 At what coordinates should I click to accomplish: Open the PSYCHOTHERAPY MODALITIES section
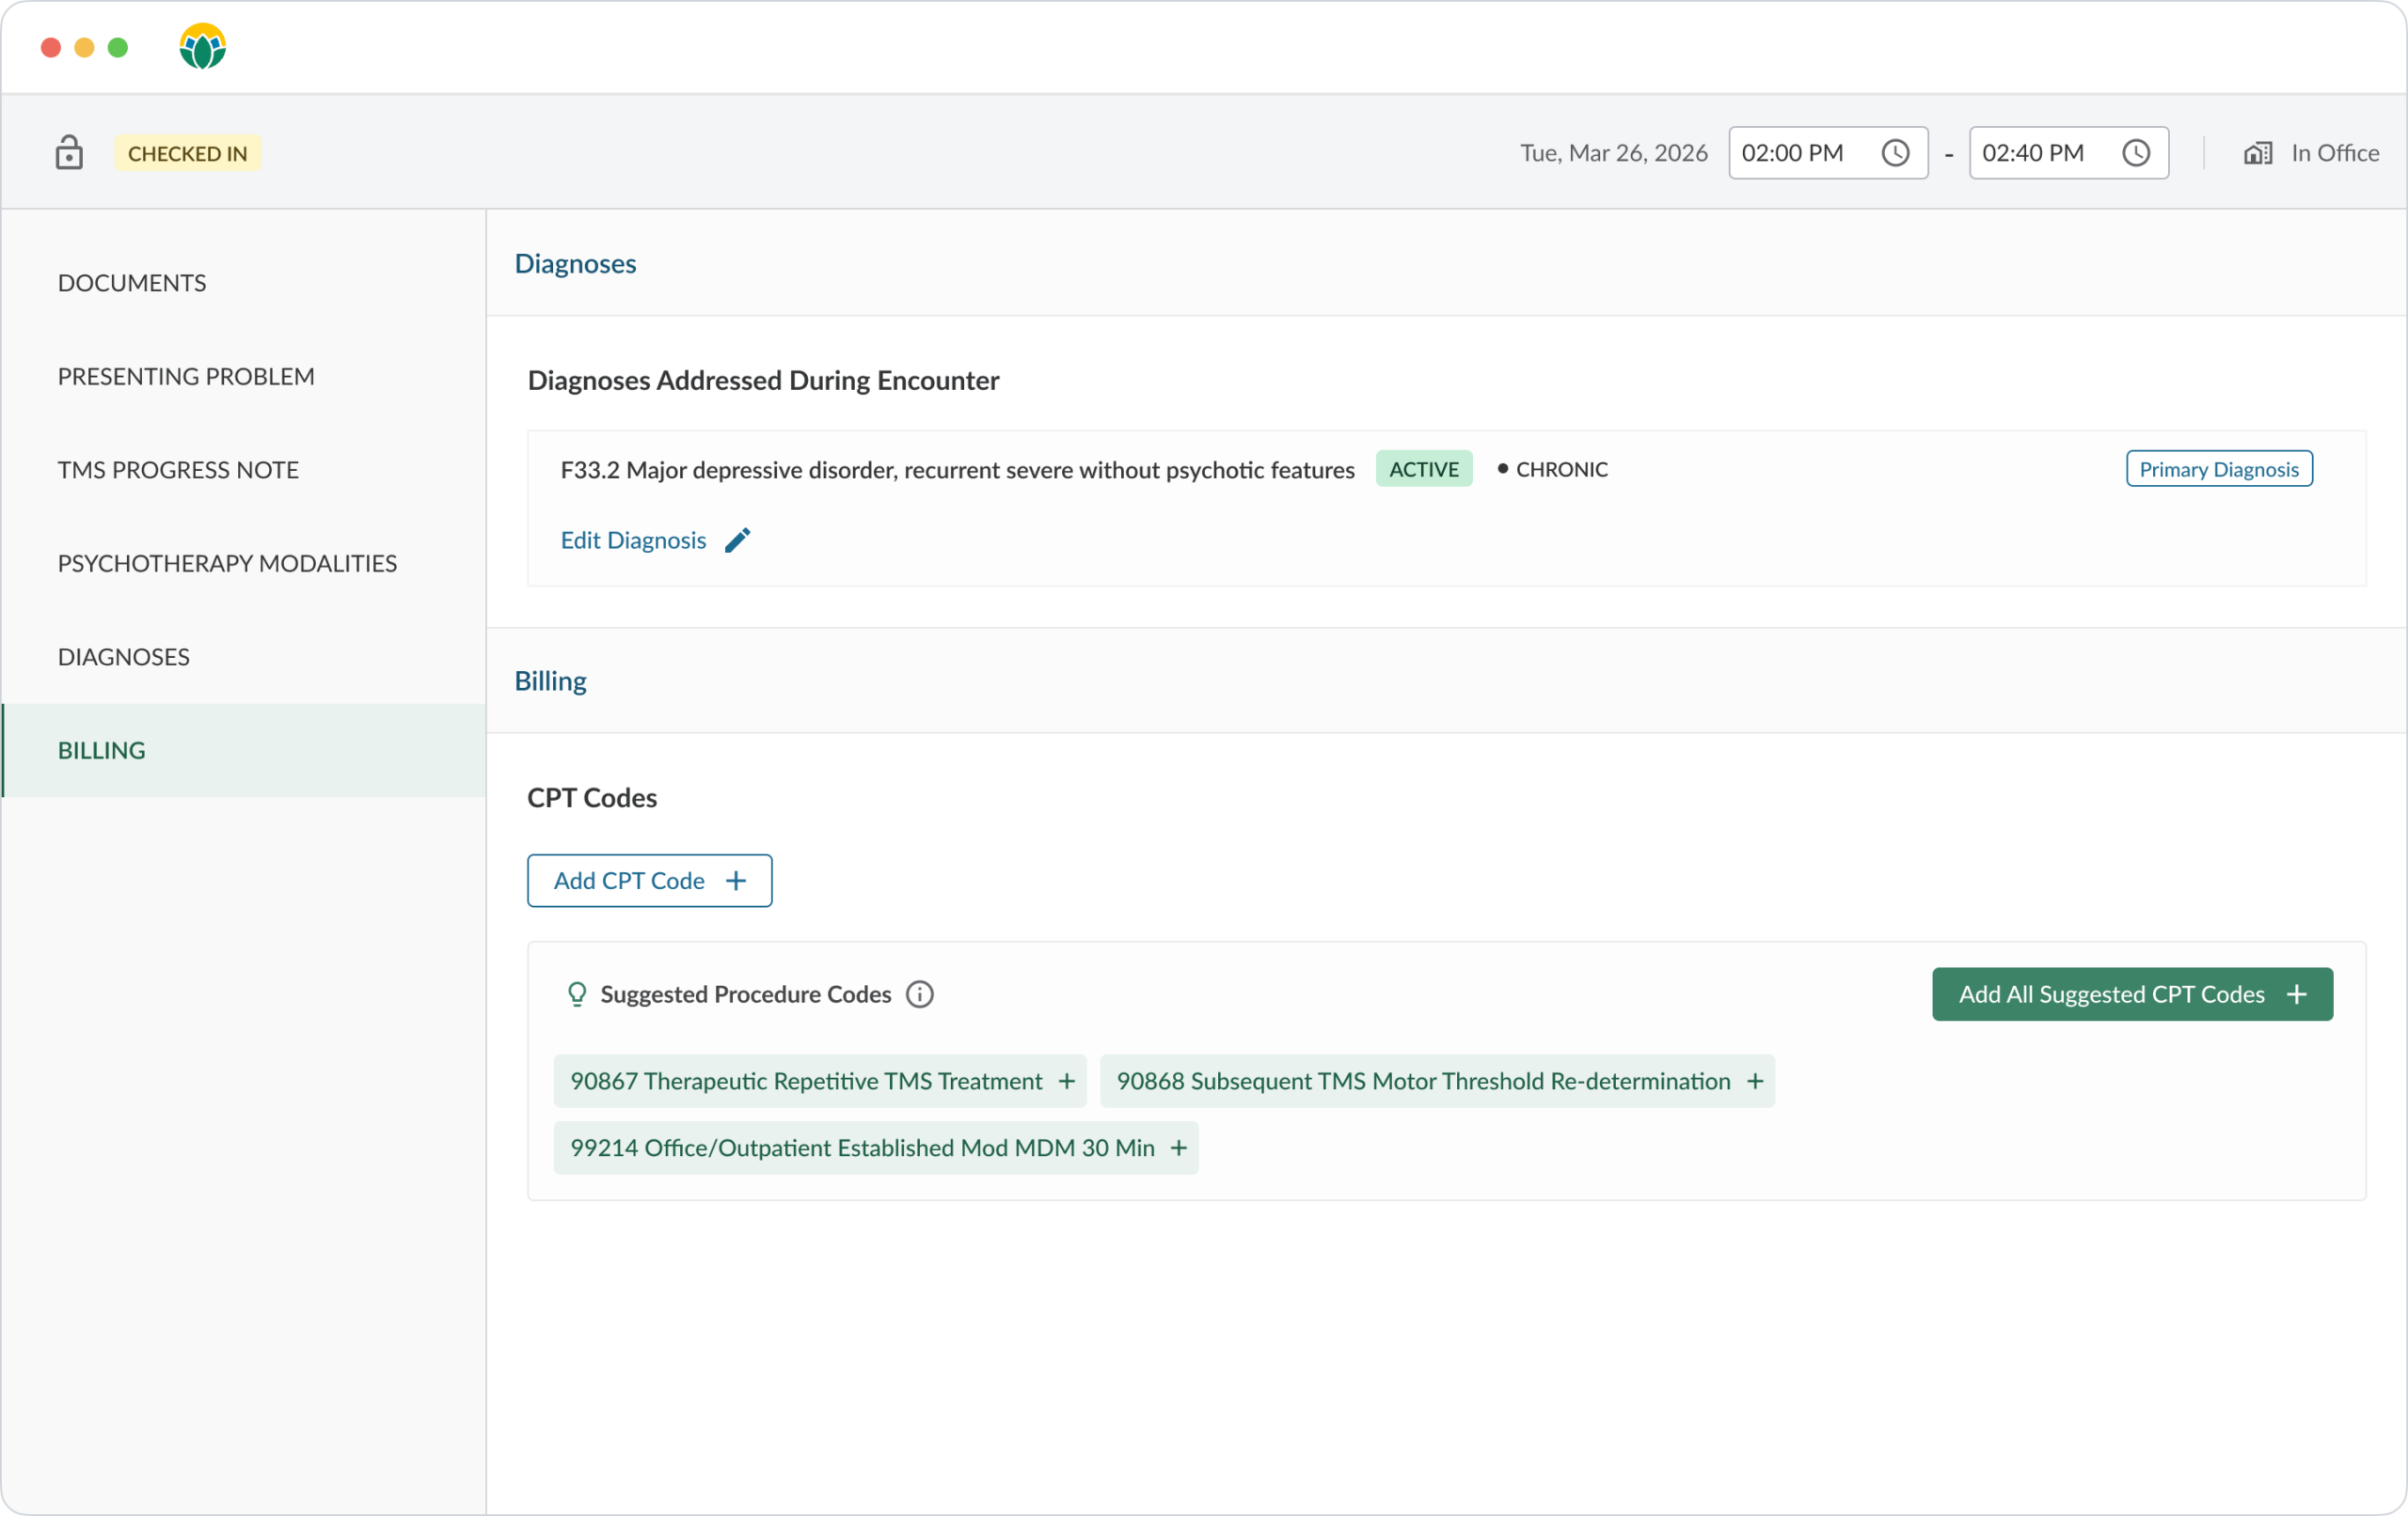[227, 563]
